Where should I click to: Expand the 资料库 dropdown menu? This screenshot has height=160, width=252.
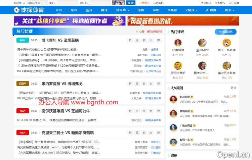click(123, 10)
